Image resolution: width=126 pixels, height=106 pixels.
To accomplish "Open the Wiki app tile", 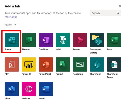I will pos(63,40).
